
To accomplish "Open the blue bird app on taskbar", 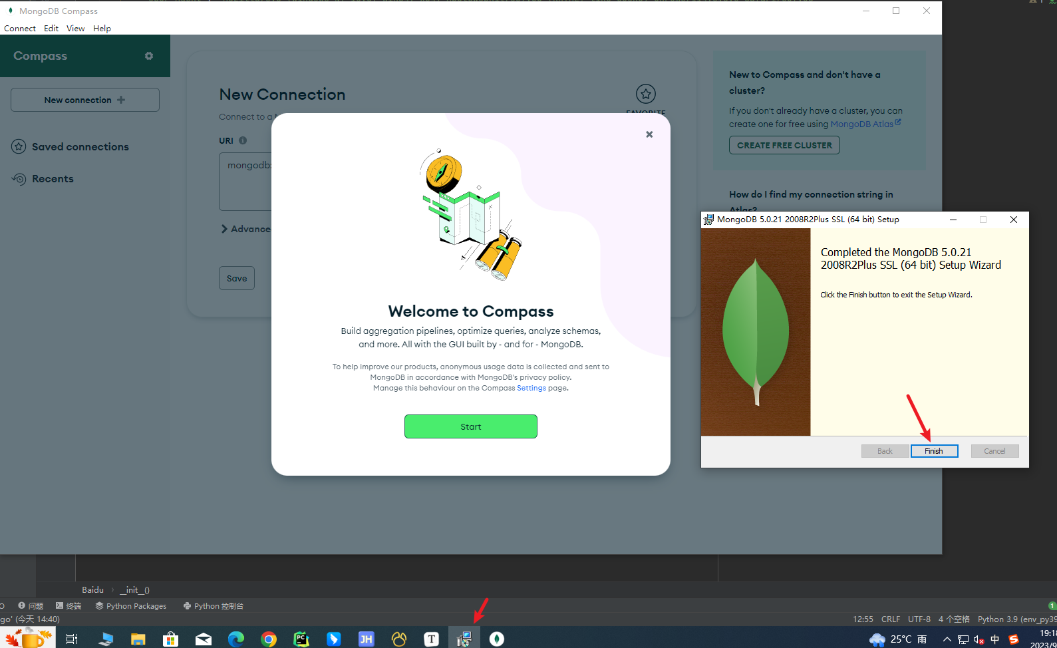I will (x=333, y=639).
